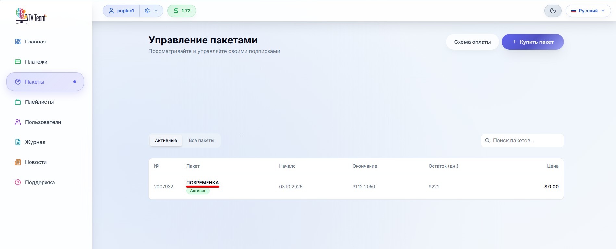Open the ПОВРЕМЕНКА package link
Image resolution: width=616 pixels, height=249 pixels.
202,183
